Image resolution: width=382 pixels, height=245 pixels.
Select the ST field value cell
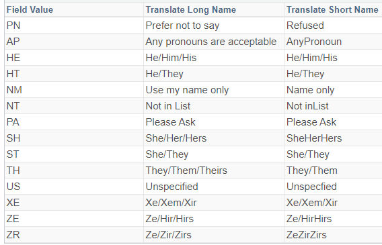pyautogui.click(x=74, y=154)
